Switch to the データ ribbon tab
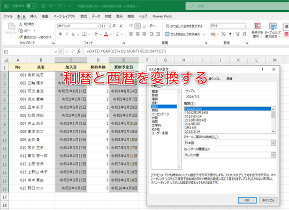289x210 pixels. click(96, 16)
